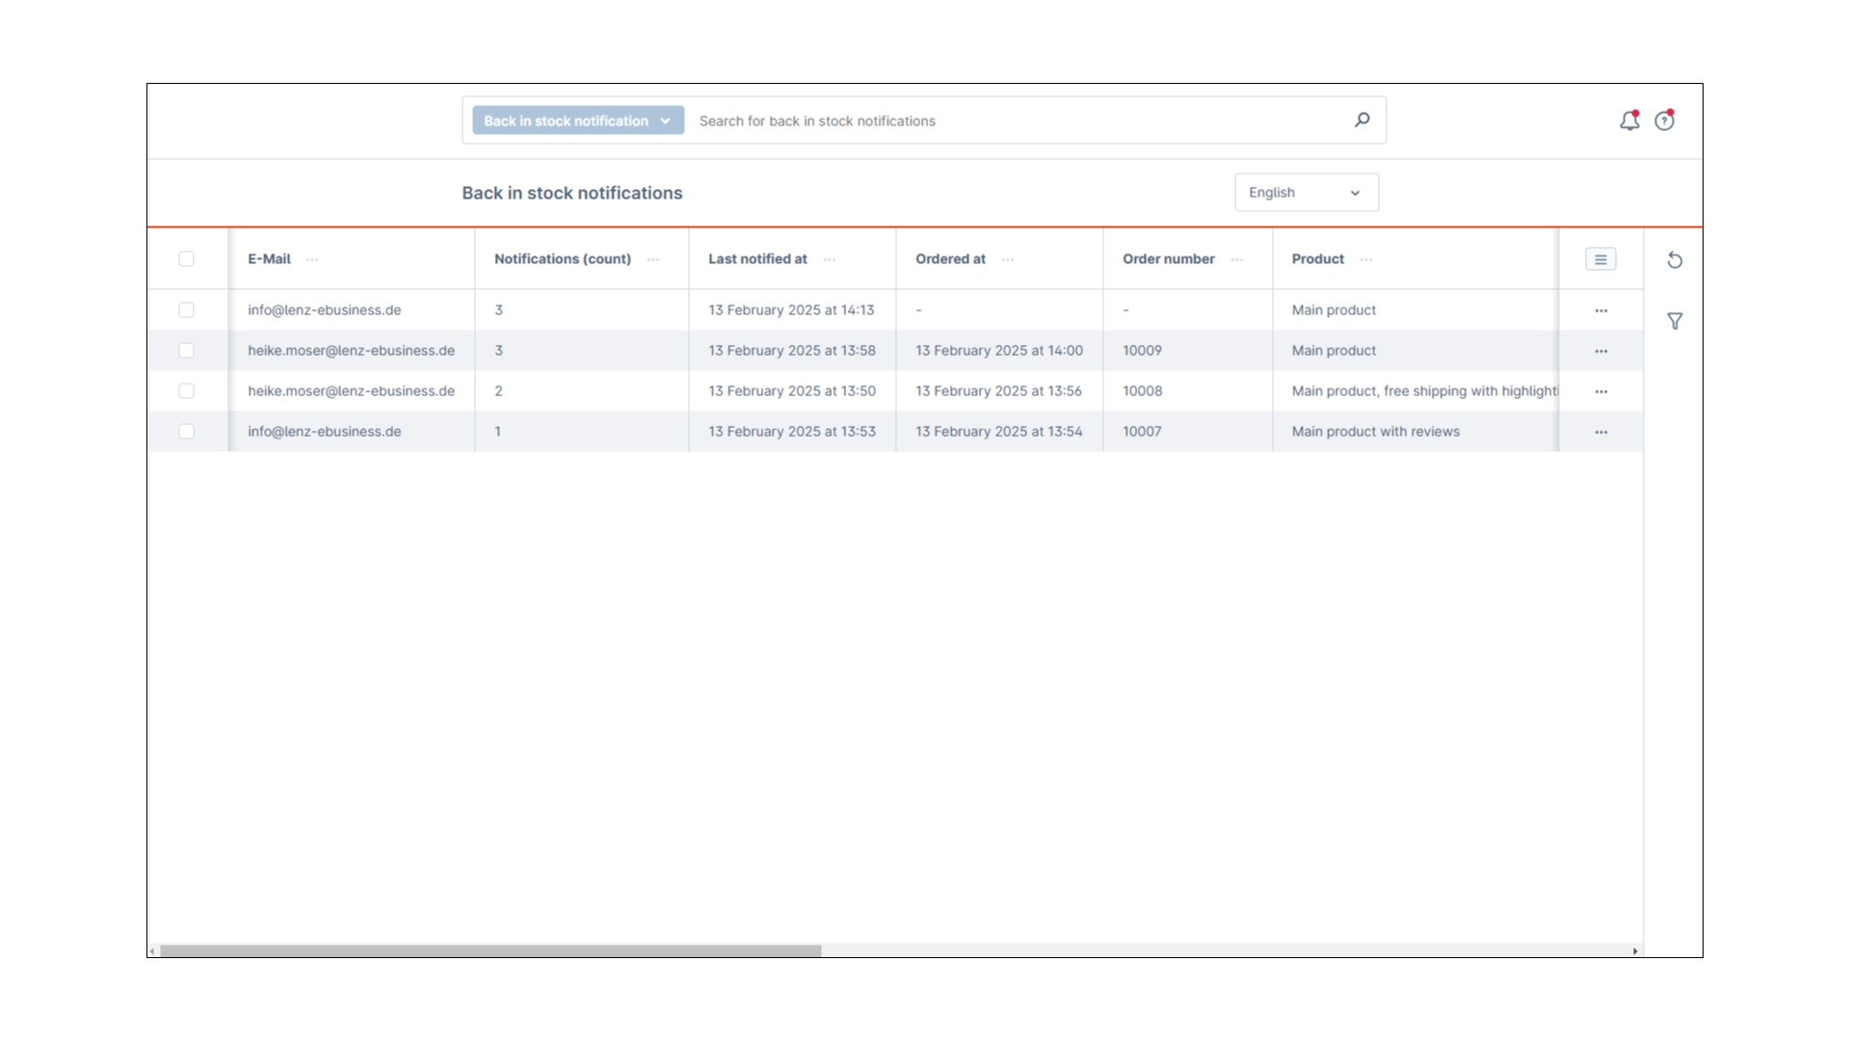
Task: Open the help center icon
Action: pos(1664,120)
